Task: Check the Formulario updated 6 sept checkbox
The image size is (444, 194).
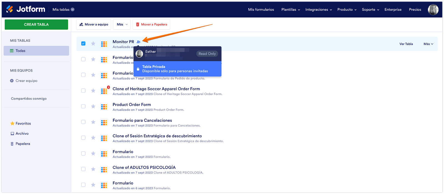Action: pos(83,185)
